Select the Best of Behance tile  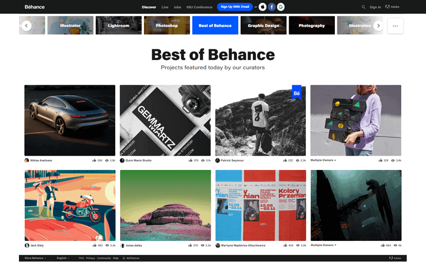pos(215,25)
